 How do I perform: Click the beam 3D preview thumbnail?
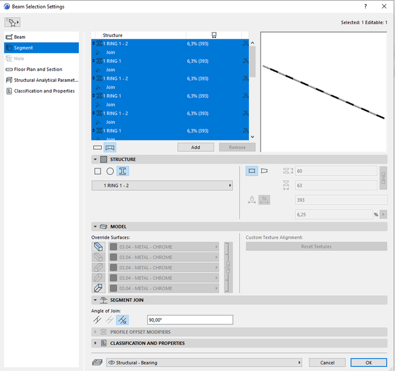point(324,92)
